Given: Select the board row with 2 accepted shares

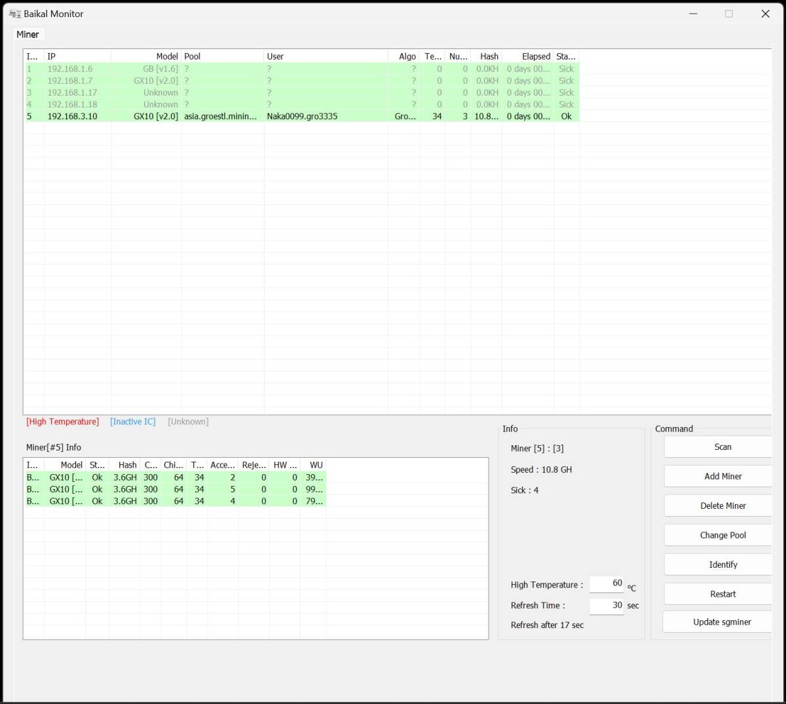Looking at the screenshot, I should click(x=175, y=477).
